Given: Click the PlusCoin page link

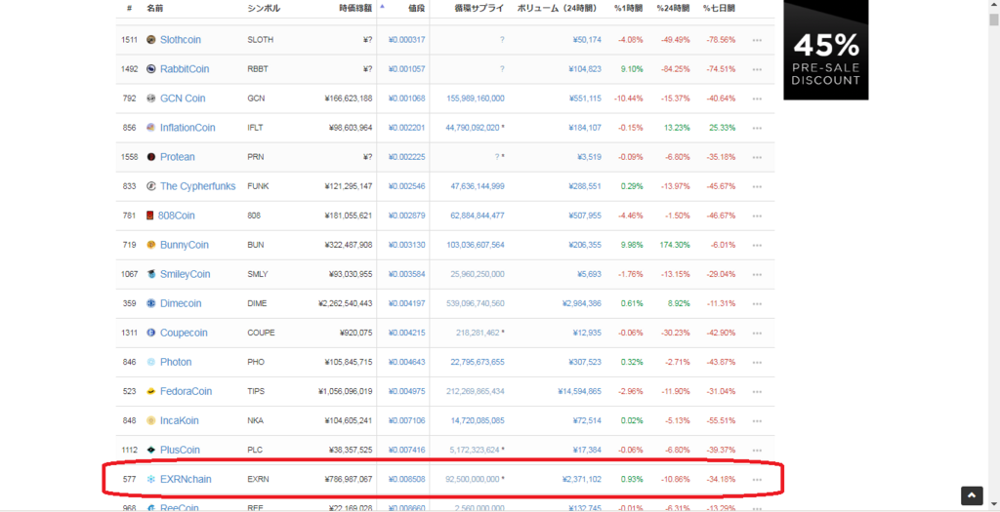Looking at the screenshot, I should click(x=180, y=450).
